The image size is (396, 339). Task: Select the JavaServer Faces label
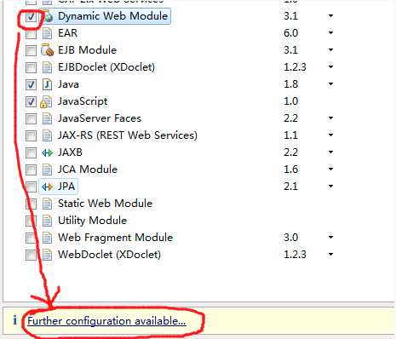pos(100,118)
